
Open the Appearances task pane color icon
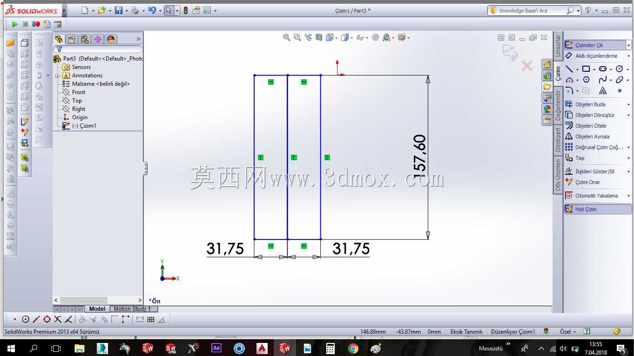(x=547, y=109)
